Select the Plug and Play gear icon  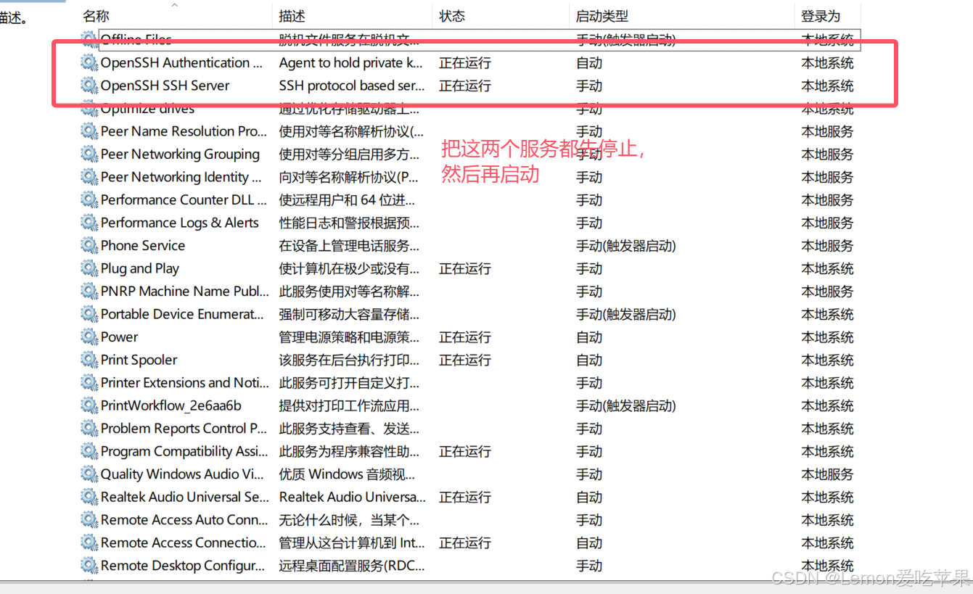tap(89, 268)
